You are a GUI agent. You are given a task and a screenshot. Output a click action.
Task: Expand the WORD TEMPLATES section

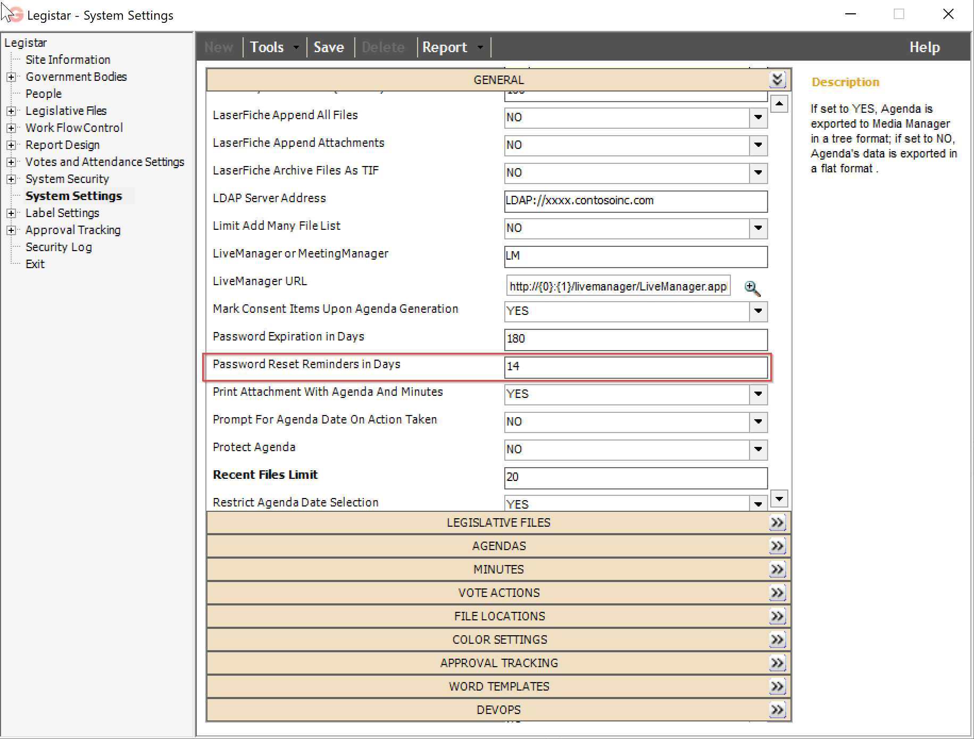(x=777, y=686)
